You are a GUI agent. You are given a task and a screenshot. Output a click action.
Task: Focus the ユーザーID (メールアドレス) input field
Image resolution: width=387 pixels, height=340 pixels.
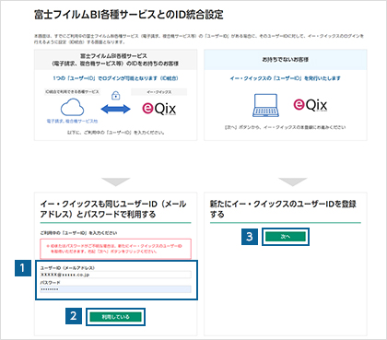click(115, 275)
